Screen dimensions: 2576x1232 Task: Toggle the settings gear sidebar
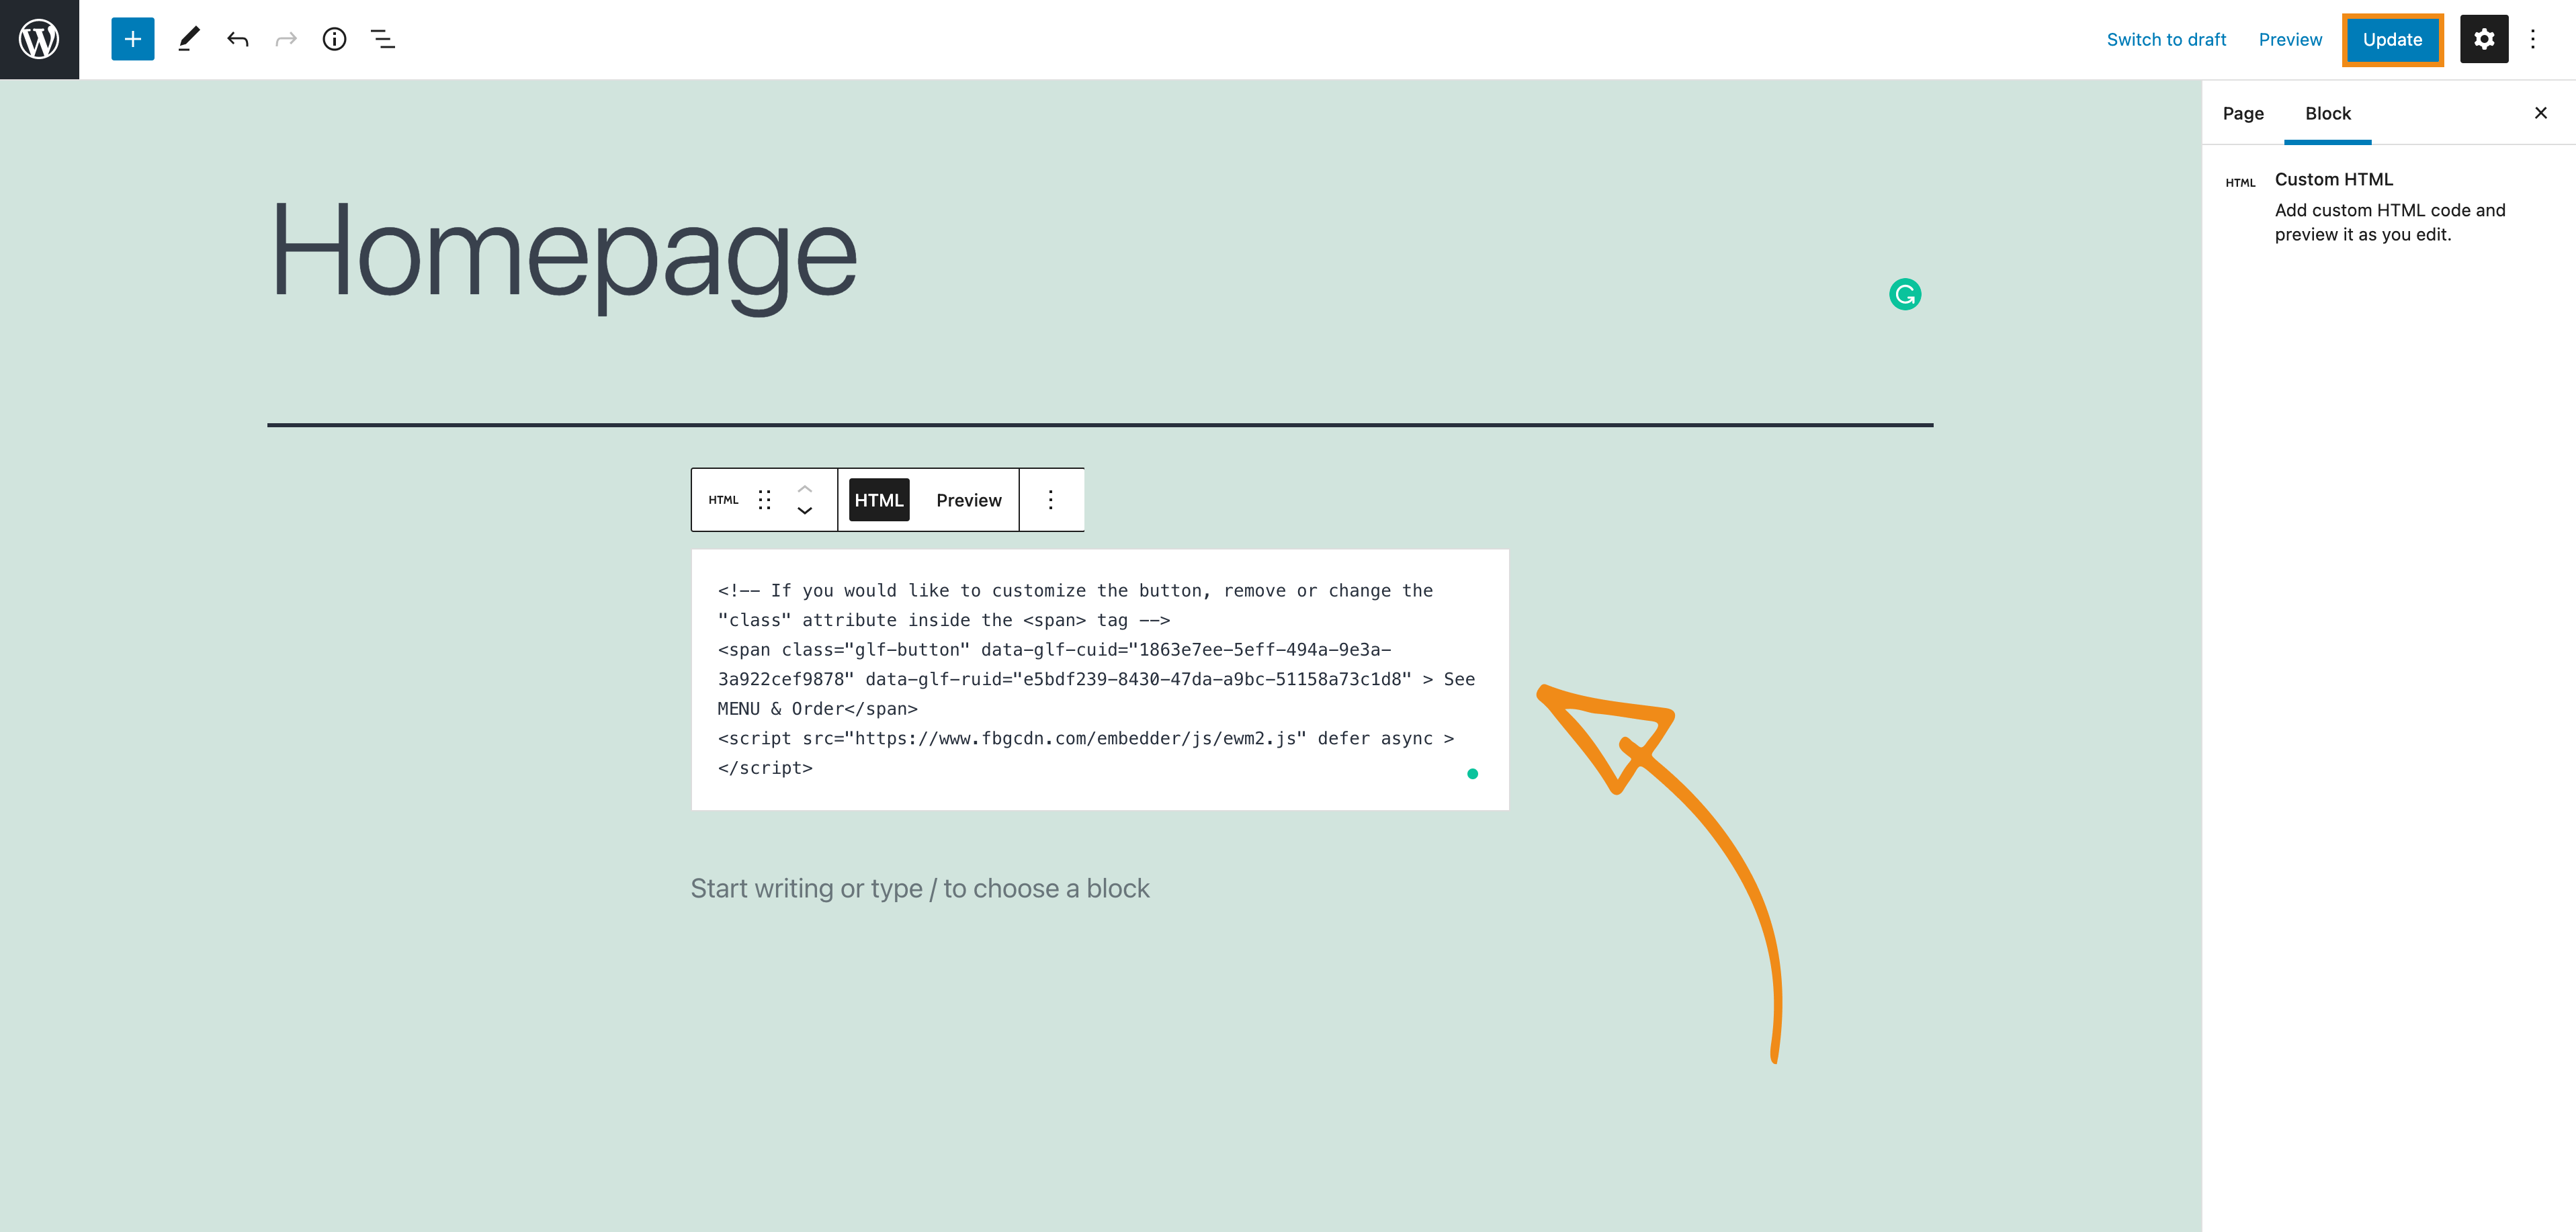(2484, 39)
